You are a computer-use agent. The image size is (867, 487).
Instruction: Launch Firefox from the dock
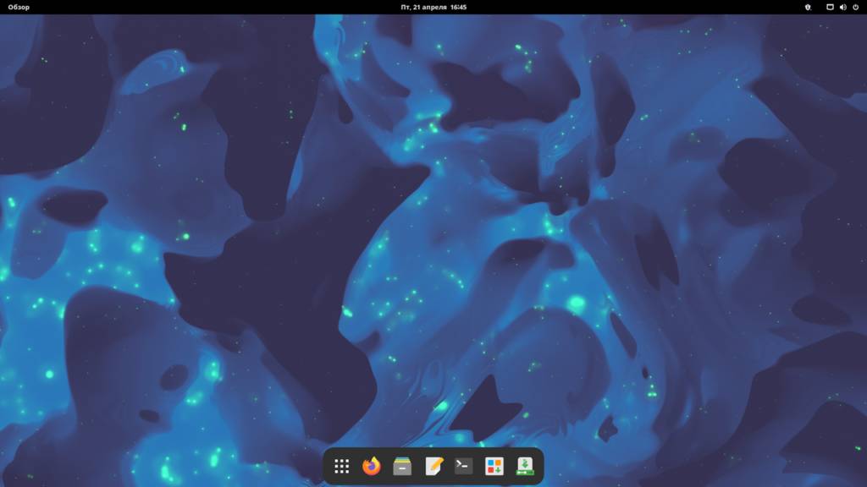tap(372, 466)
